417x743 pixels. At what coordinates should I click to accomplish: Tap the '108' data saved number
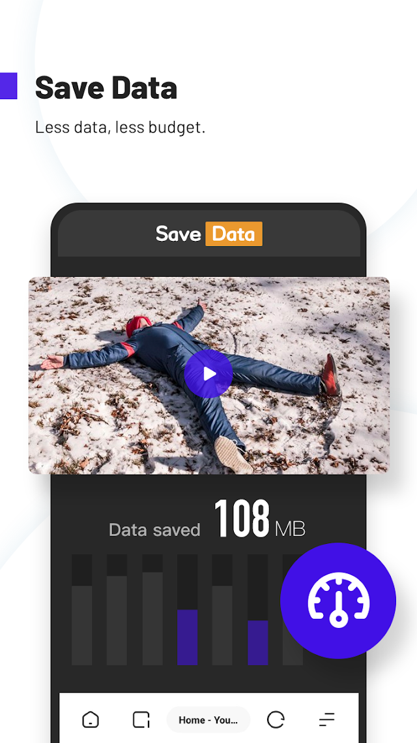pos(242,519)
